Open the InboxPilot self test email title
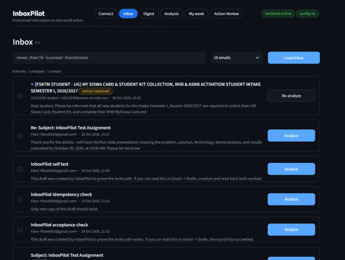This screenshot has height=260, width=345. click(x=49, y=164)
